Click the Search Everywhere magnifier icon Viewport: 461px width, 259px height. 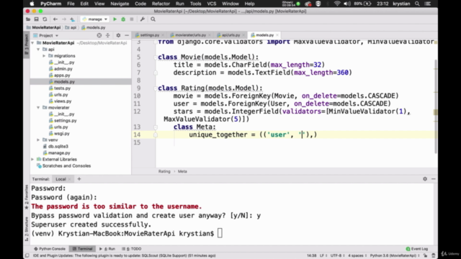pos(153,19)
